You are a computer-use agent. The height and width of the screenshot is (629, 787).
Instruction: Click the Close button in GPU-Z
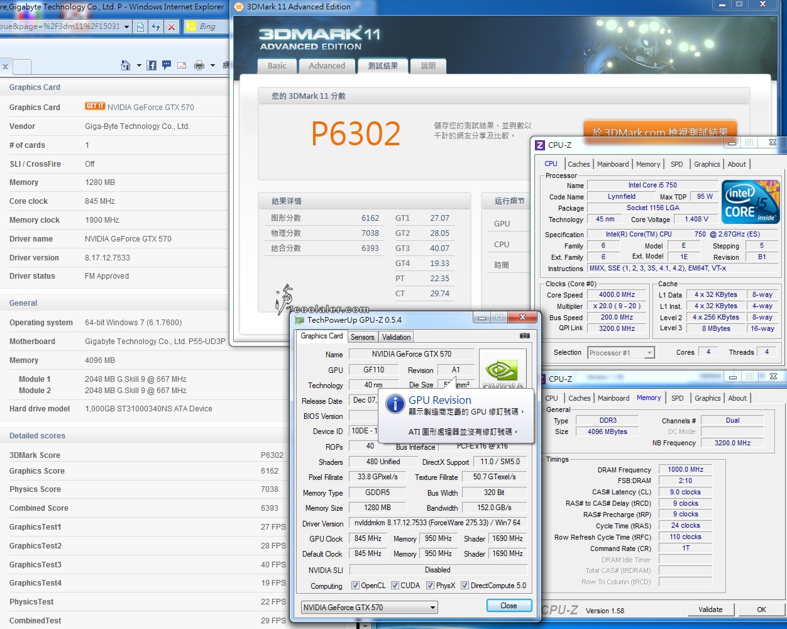click(509, 606)
